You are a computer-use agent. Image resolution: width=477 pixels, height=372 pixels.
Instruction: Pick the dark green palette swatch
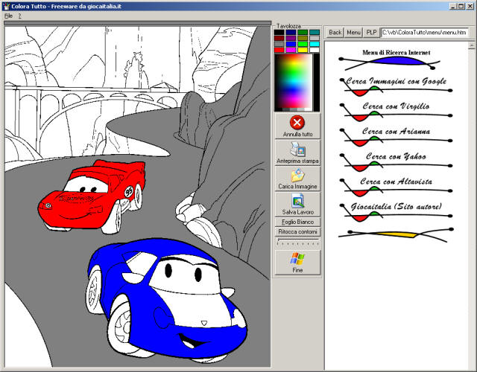303,32
